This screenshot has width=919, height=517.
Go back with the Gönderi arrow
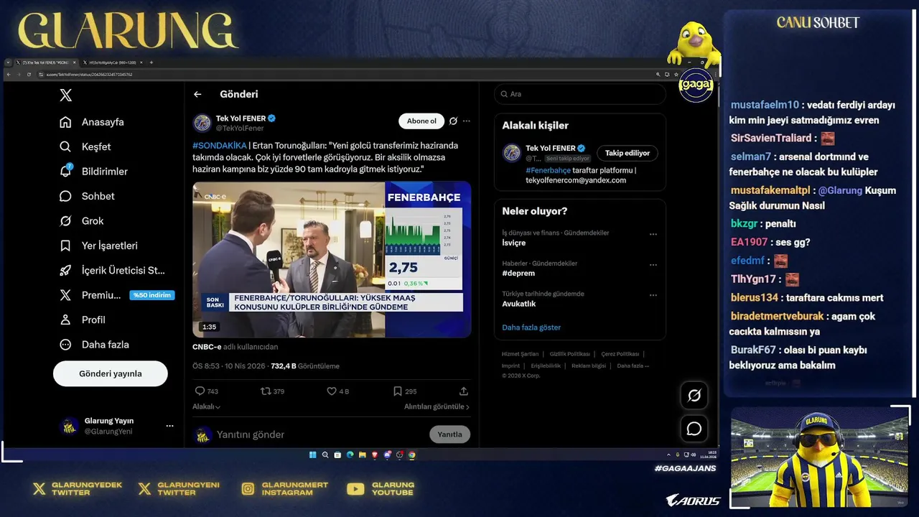[197, 94]
